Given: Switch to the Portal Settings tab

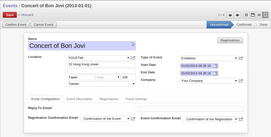Looking at the screenshot, I should pyautogui.click(x=136, y=99).
